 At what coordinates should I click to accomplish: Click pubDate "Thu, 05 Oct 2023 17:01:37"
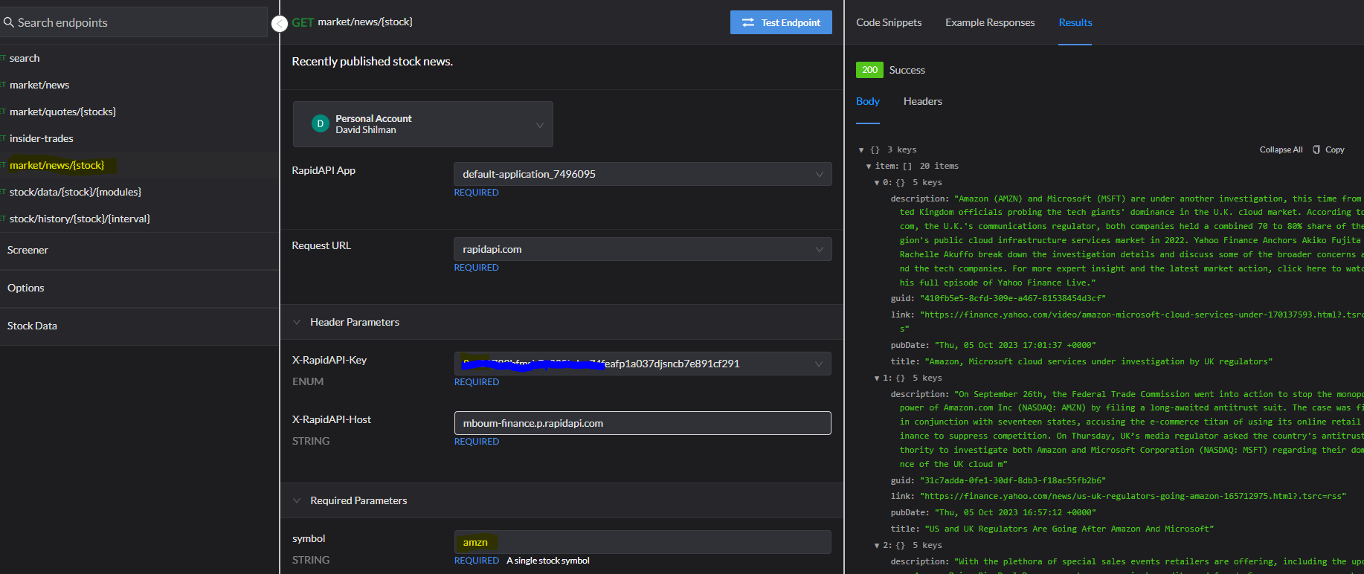pyautogui.click(x=1015, y=345)
